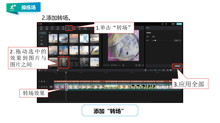Click the timeline zoom-out minus icon
Screen dimensions: 220x123
pos(168,70)
